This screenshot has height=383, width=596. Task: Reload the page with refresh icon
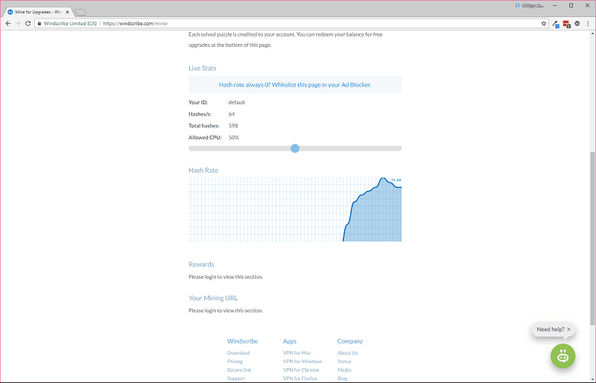(28, 23)
